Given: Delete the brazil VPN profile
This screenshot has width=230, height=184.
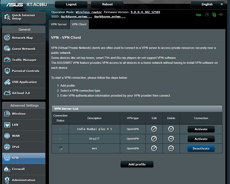Looking at the screenshot, I should point(171,139).
